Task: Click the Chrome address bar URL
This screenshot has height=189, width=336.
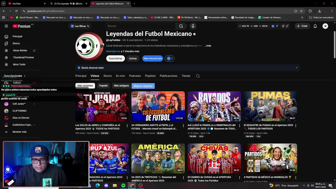Action: 46,11
